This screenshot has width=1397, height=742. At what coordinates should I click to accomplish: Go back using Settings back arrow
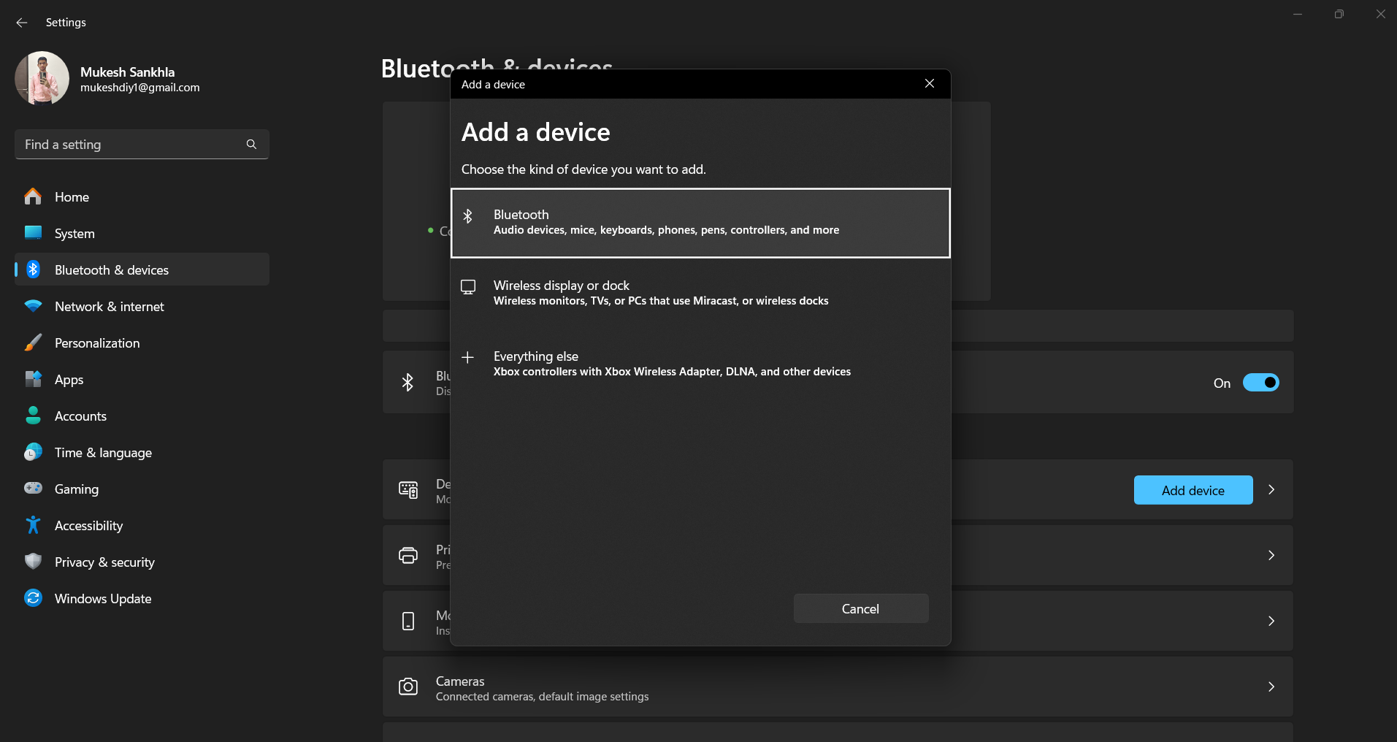click(x=22, y=23)
